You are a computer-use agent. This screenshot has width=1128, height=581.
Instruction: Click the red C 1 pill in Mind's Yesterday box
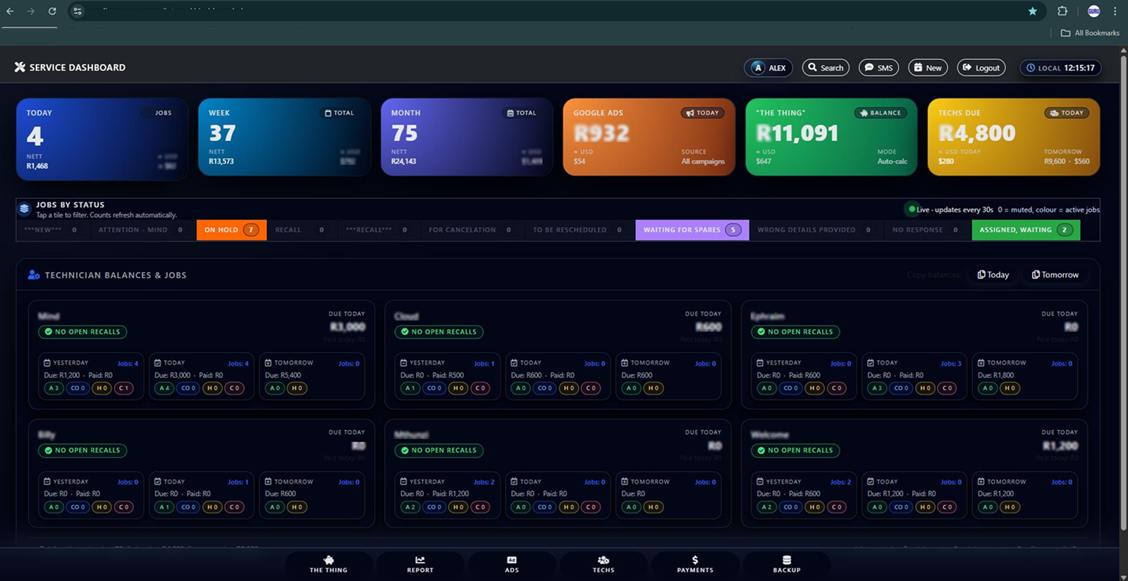pos(123,389)
